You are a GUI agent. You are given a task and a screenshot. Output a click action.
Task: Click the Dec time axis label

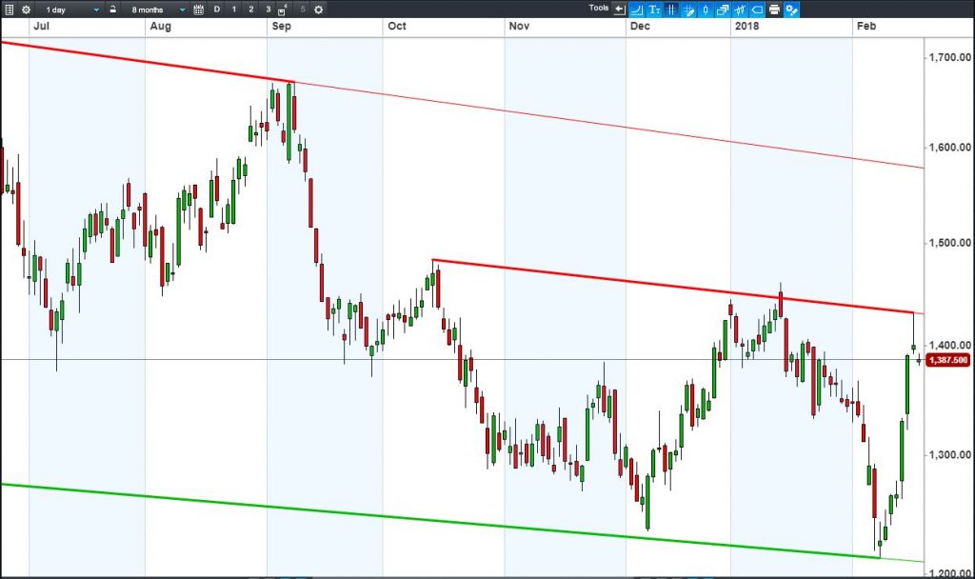tap(640, 26)
